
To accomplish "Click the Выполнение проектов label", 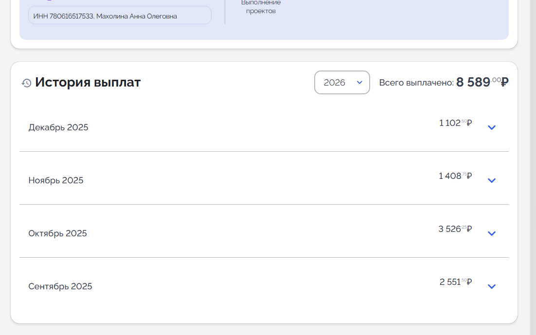I will coord(261,7).
